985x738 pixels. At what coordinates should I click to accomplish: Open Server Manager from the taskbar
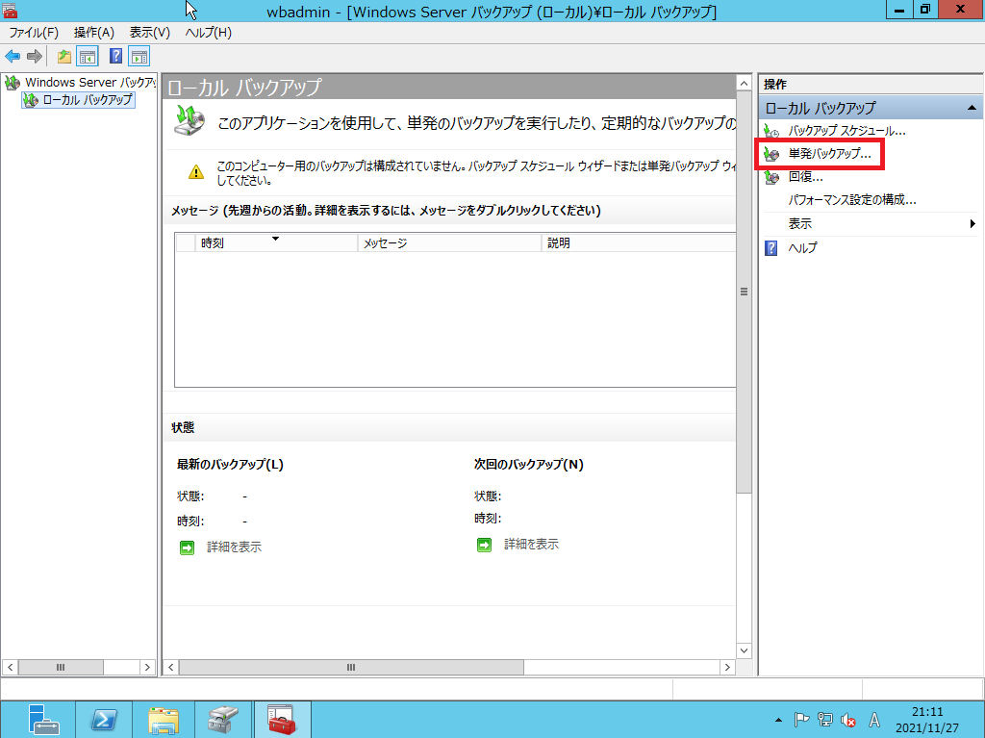point(43,720)
